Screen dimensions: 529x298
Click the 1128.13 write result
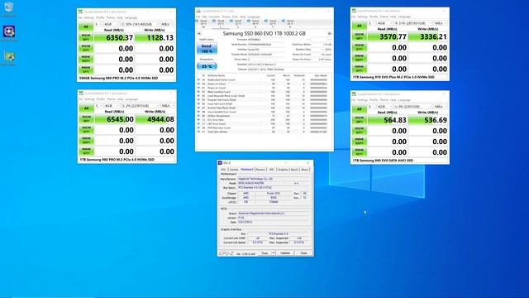[x=155, y=37]
